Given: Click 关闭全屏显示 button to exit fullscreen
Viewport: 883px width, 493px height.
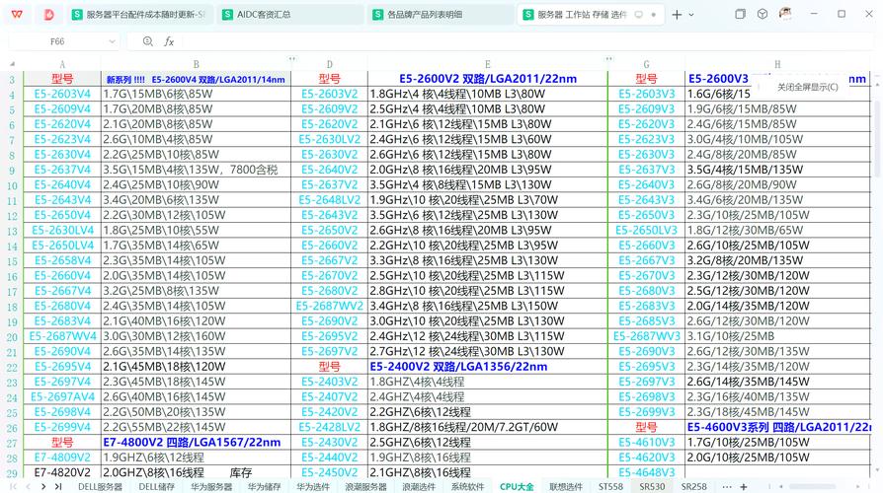Looking at the screenshot, I should tap(807, 87).
